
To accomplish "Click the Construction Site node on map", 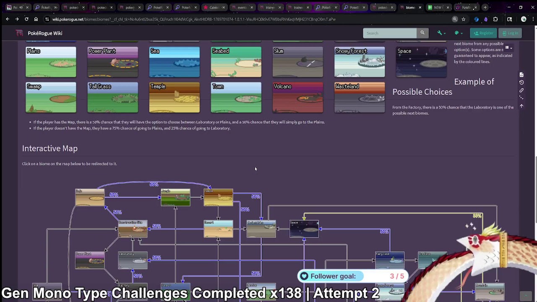I will 133,229.
